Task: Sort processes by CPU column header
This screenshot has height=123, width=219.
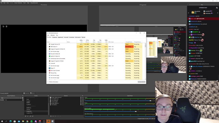Action: click(80, 41)
